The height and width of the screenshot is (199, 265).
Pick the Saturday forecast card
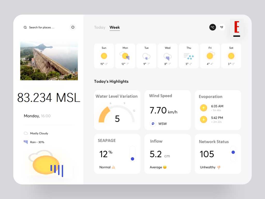tap(231, 56)
